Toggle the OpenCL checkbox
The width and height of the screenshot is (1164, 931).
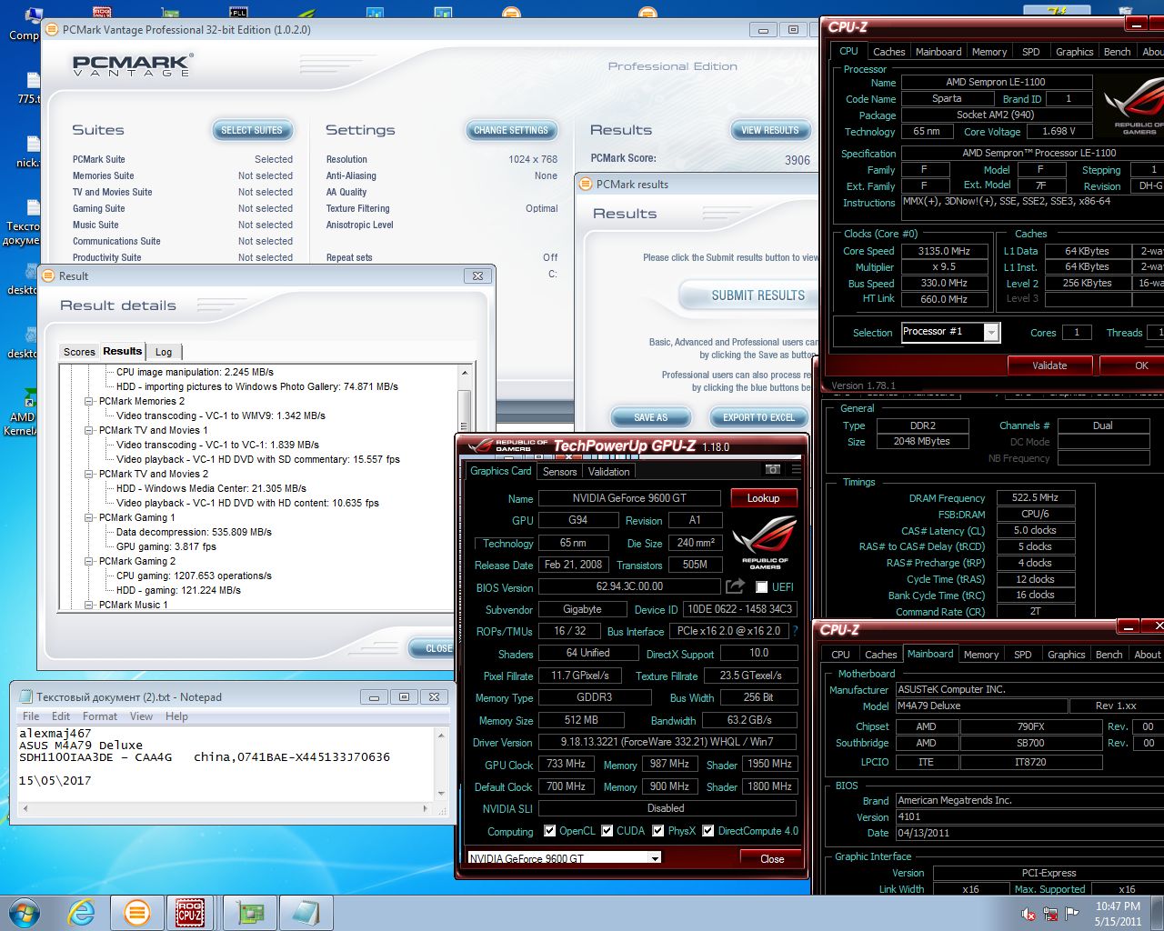tap(549, 830)
